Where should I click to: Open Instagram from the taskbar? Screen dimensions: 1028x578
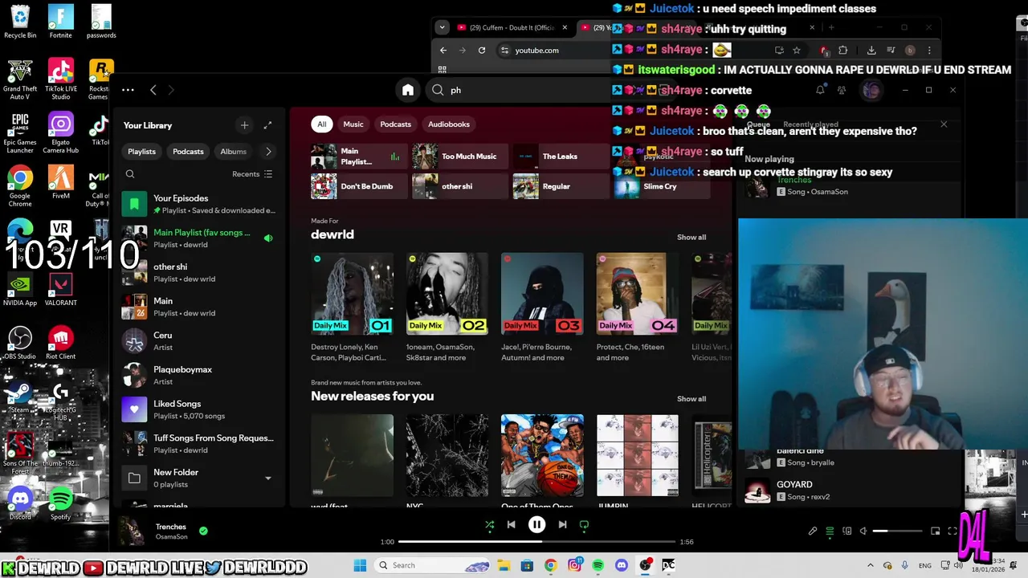tap(574, 565)
